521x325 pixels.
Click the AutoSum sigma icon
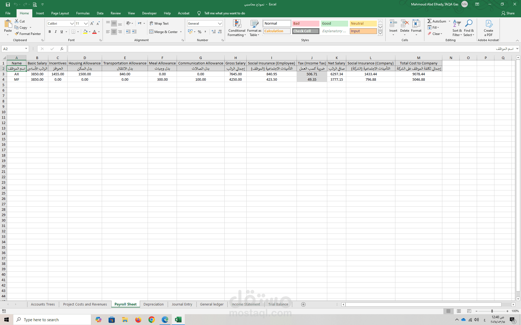429,21
